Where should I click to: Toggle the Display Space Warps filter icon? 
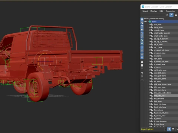pos(142,37)
